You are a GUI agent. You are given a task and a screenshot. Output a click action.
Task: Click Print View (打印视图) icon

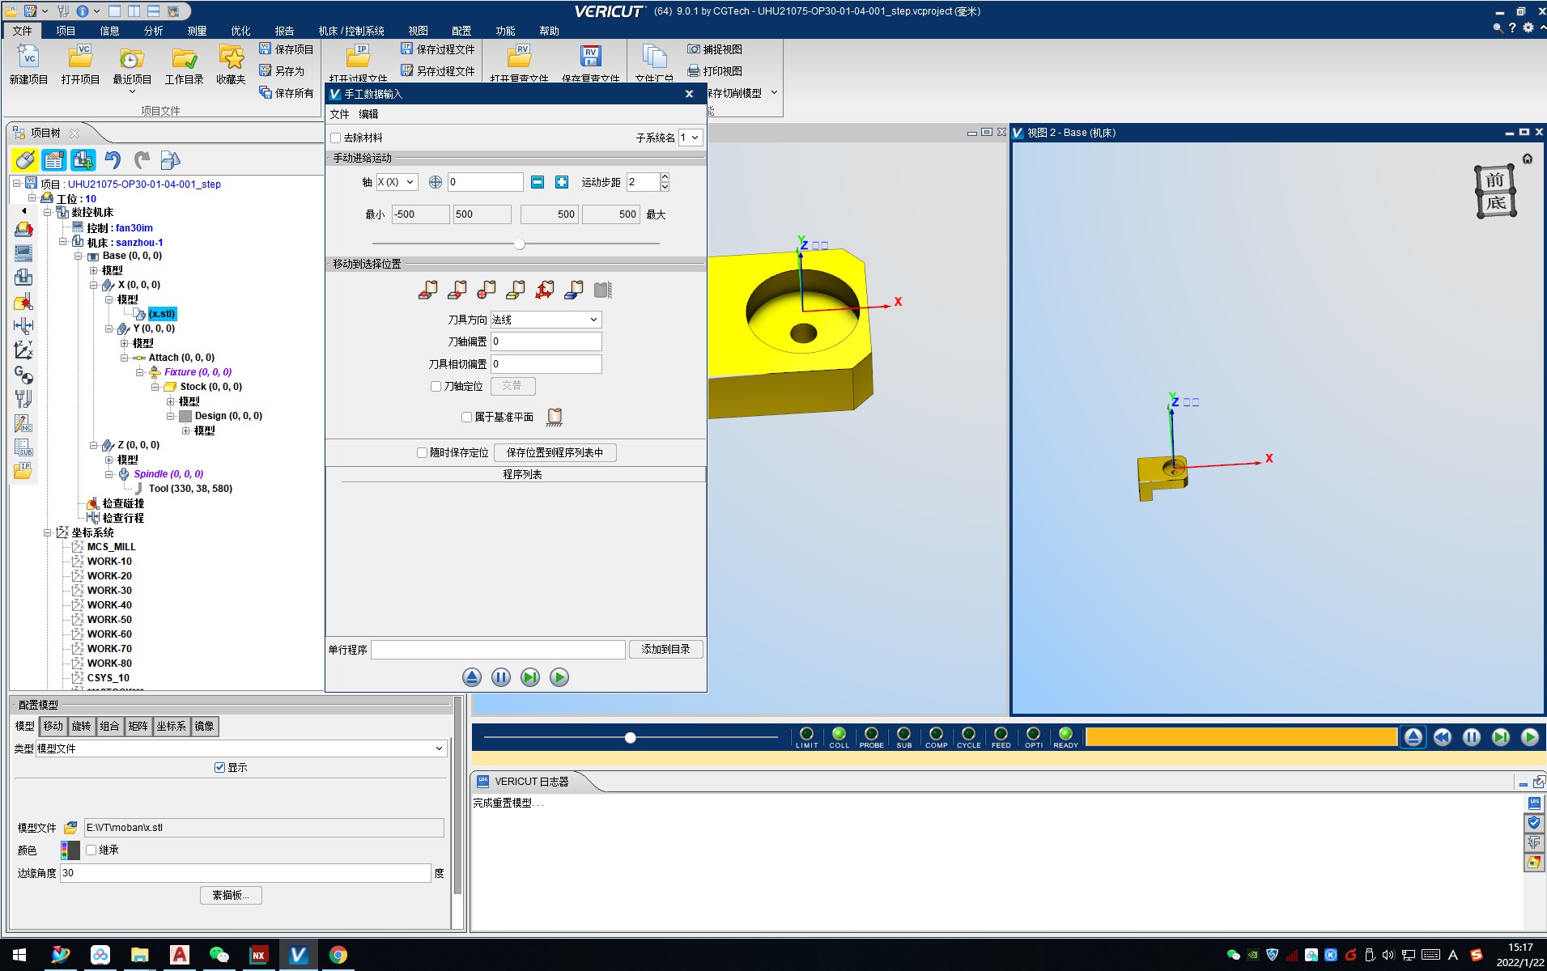click(715, 71)
